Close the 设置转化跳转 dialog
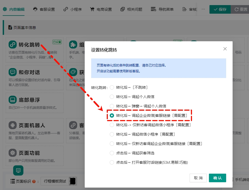The height and width of the screenshot is (190, 249). click(225, 49)
